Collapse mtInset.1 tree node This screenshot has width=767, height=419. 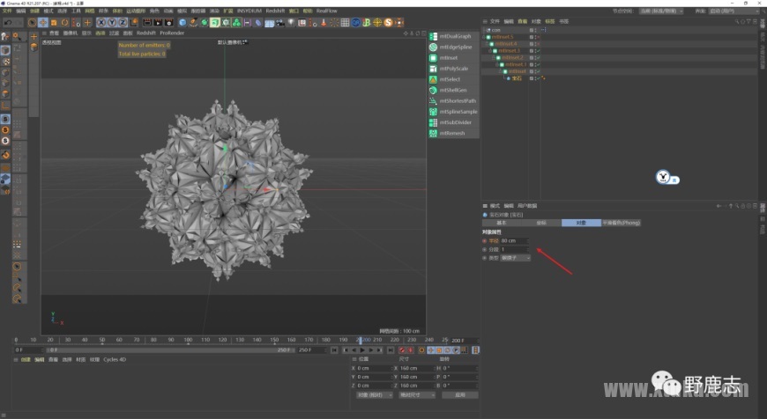497,64
